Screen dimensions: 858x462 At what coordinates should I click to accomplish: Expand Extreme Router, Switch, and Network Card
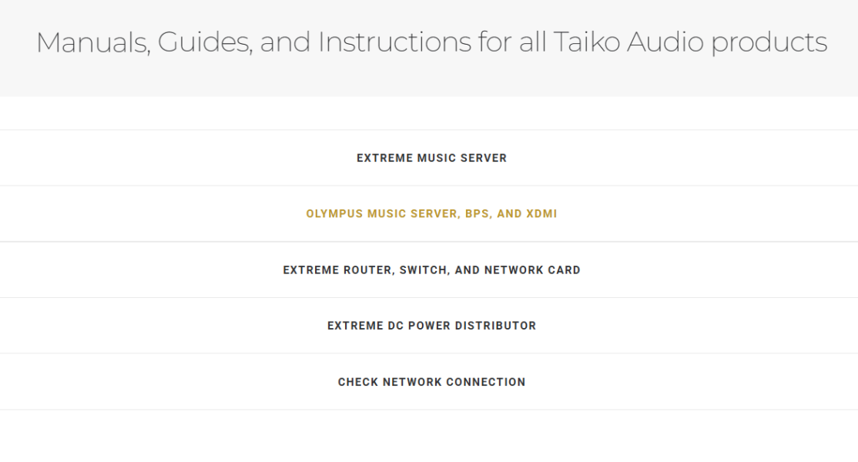tap(431, 270)
